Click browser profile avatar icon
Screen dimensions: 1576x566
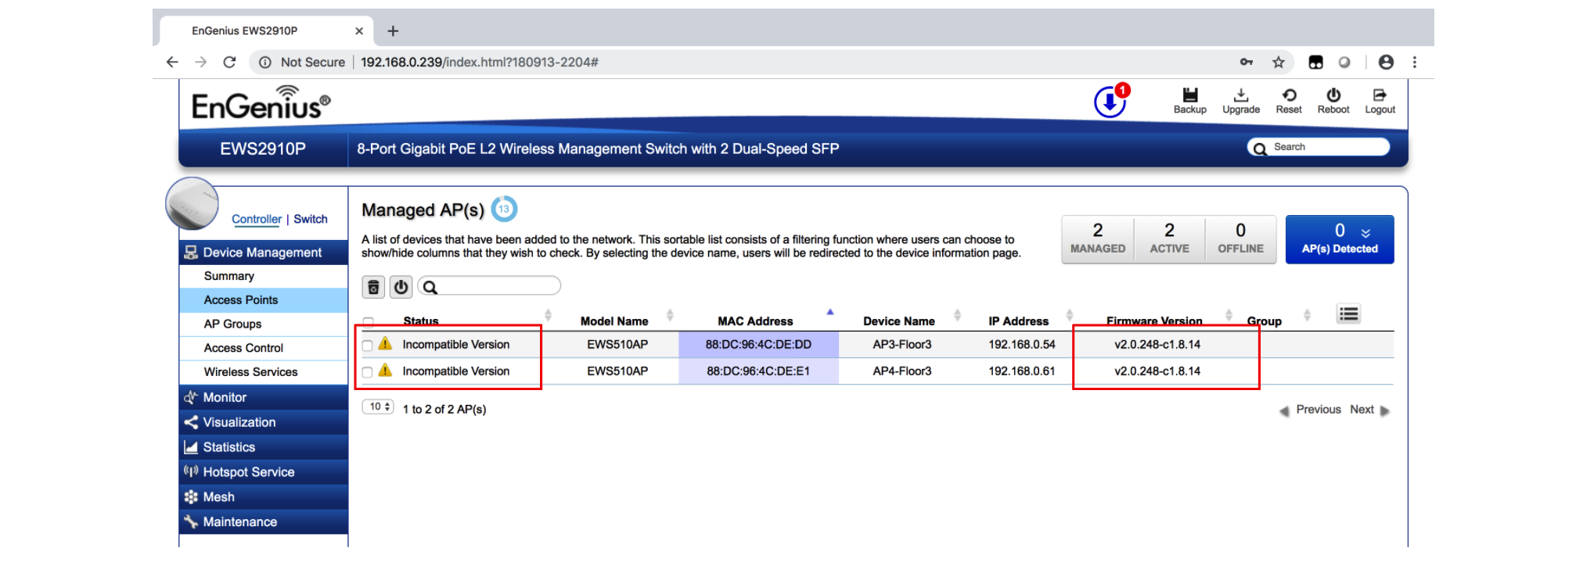click(1386, 62)
